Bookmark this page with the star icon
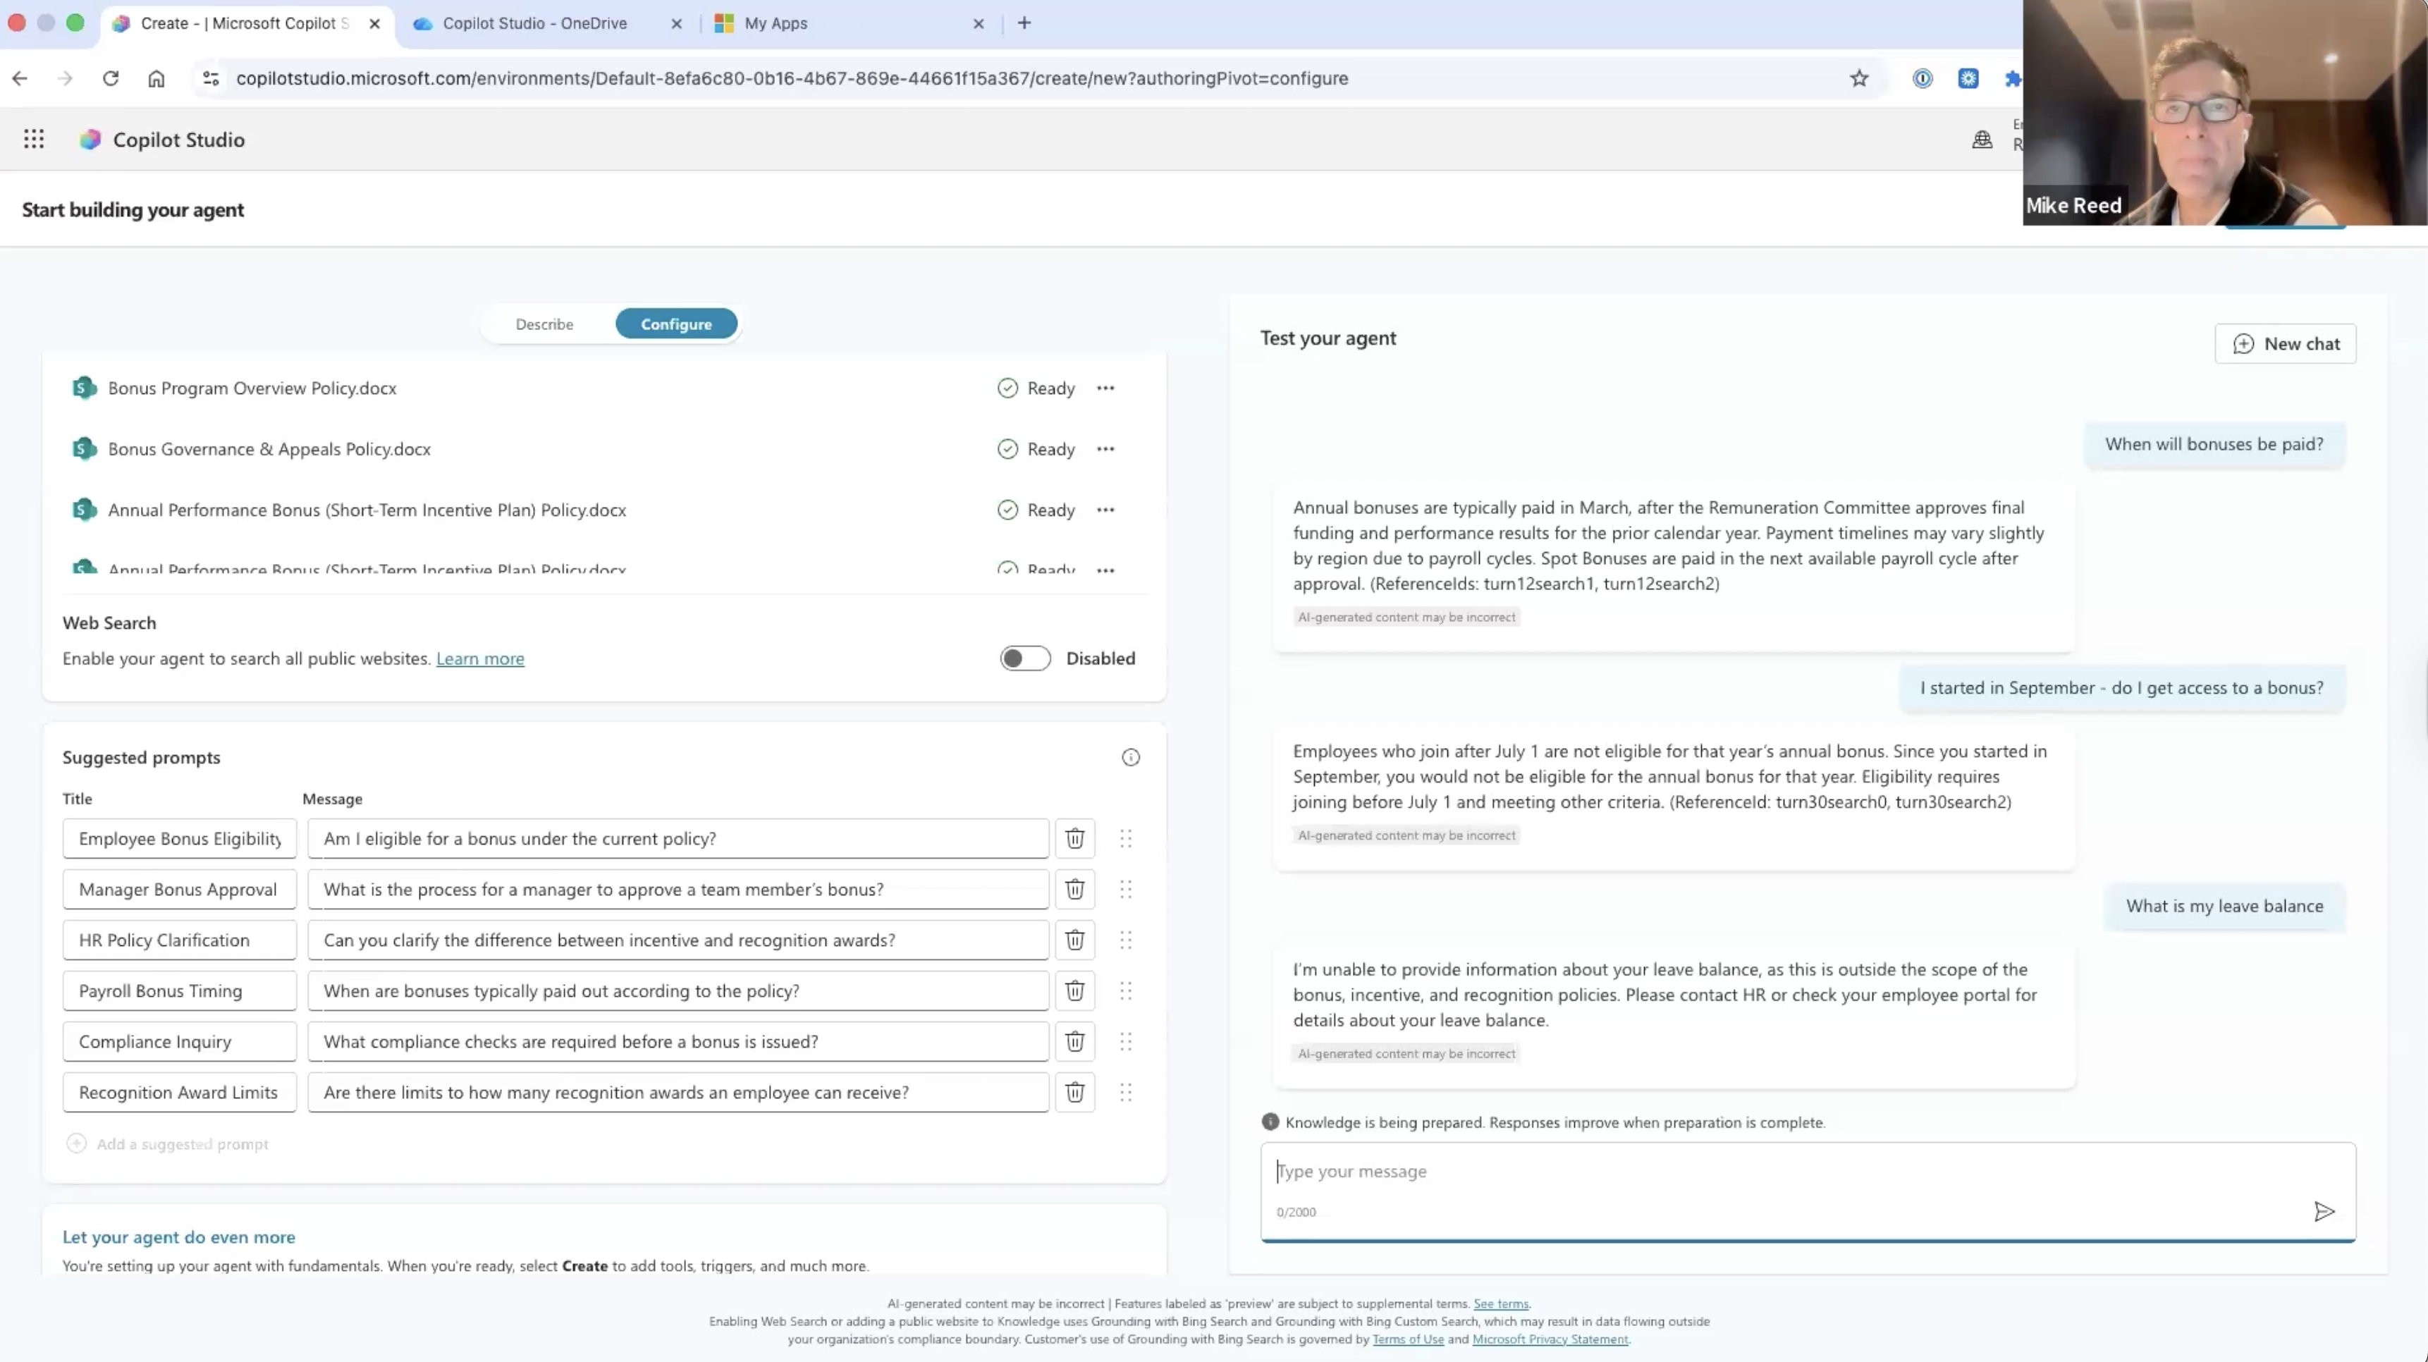Screen dimensions: 2428x1362 (x=1858, y=78)
